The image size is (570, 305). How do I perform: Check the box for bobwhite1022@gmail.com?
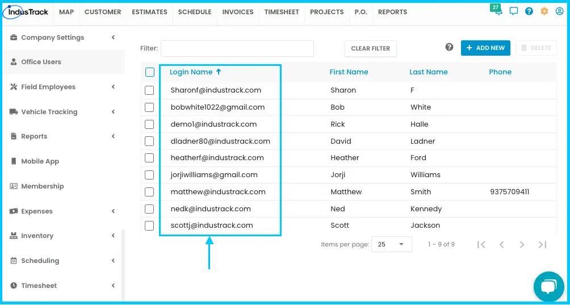(149, 107)
